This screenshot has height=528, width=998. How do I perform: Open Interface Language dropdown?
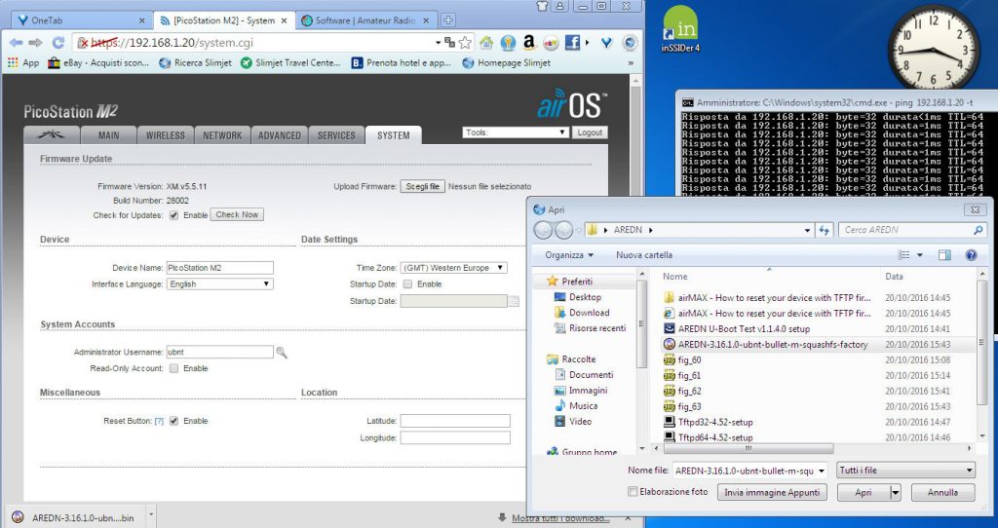point(219,283)
